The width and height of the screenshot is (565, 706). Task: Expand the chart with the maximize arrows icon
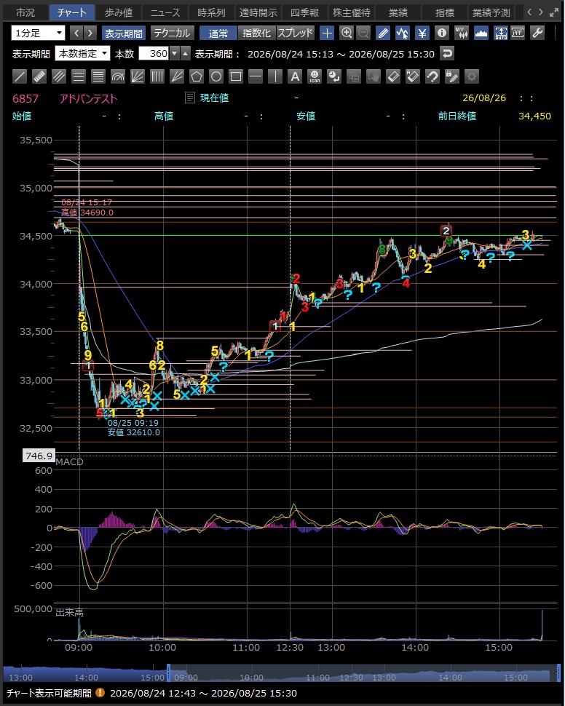point(554,12)
